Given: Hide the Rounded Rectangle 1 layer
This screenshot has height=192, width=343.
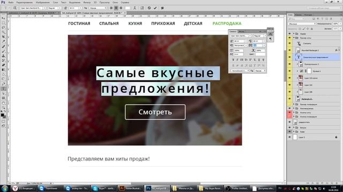Looking at the screenshot, I should point(289,50).
